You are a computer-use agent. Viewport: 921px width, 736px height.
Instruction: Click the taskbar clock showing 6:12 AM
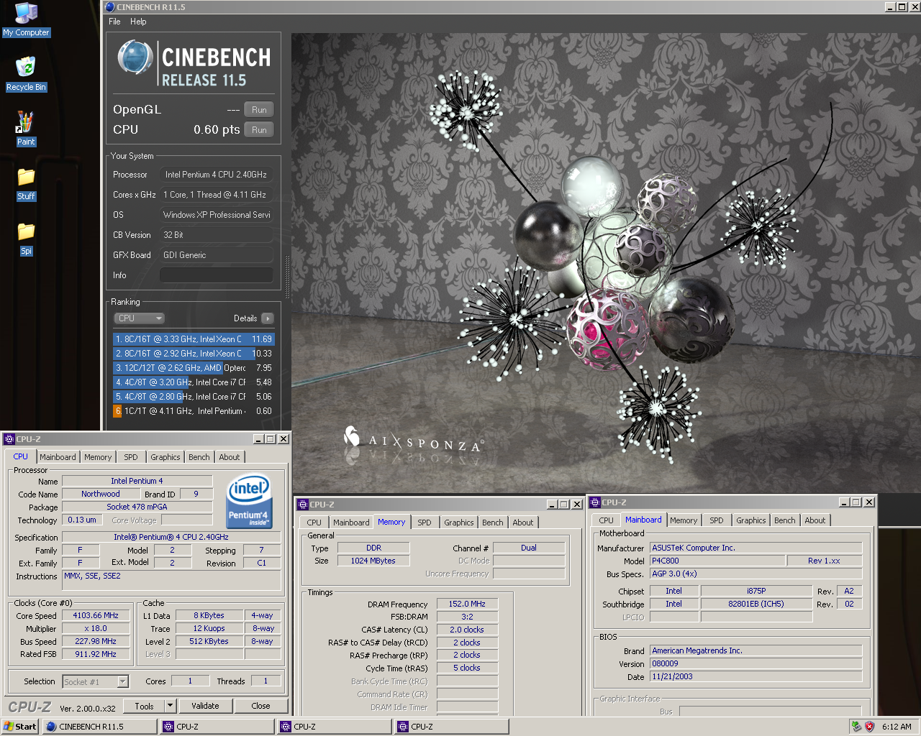897,727
